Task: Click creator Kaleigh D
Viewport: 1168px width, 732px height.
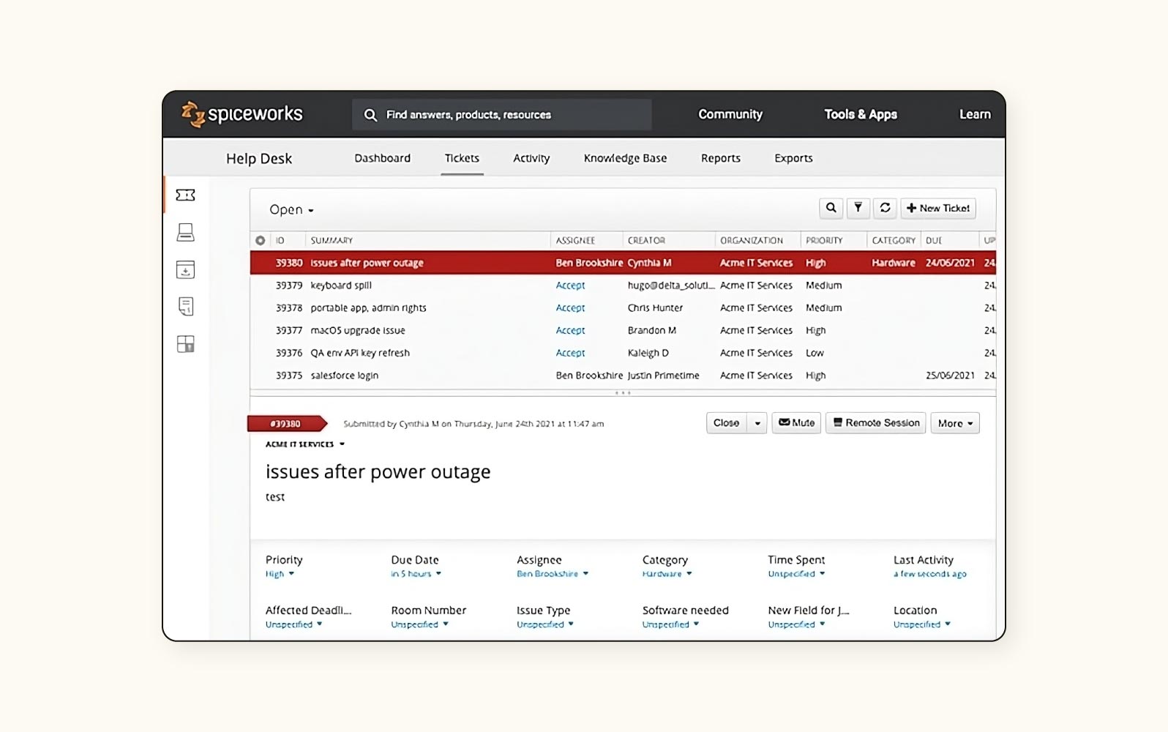Action: (x=648, y=353)
